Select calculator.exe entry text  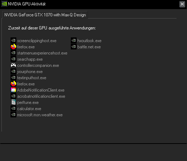[x=29, y=109]
